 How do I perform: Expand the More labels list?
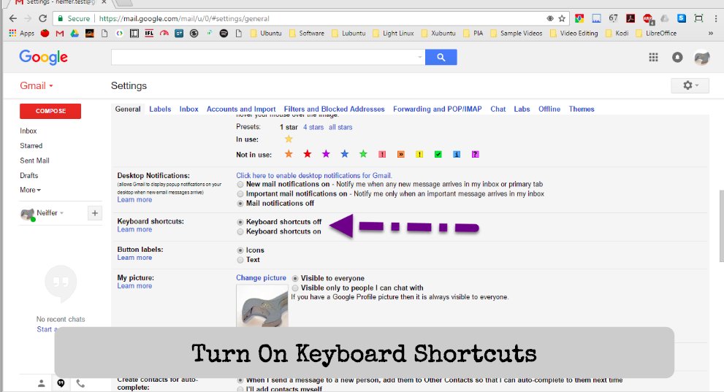[x=30, y=190]
